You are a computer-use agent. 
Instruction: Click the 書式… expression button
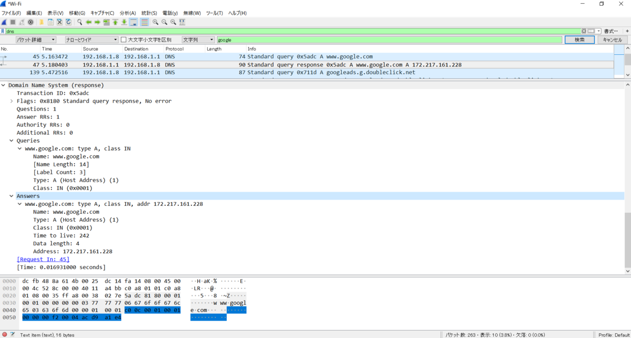[x=611, y=31]
